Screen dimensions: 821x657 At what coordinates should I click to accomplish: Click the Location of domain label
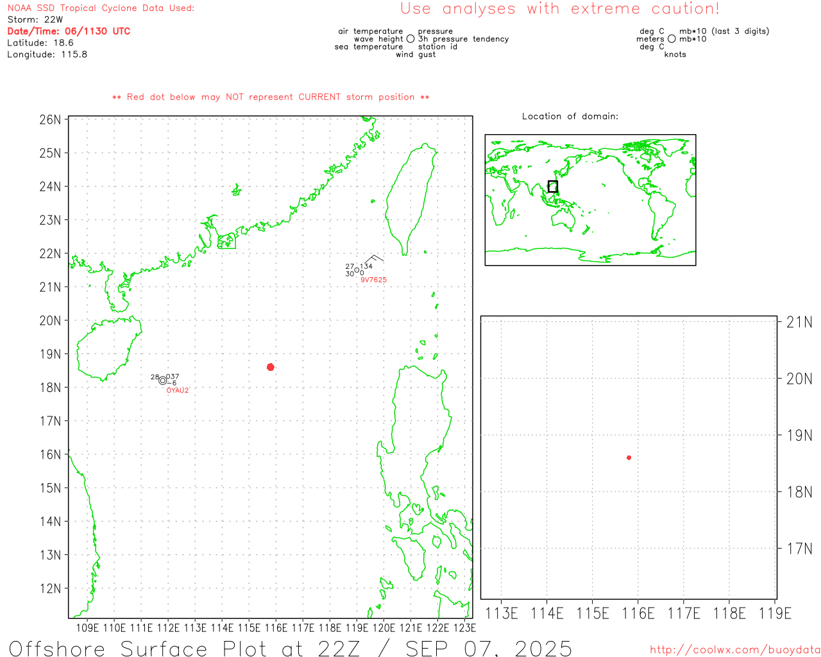click(570, 116)
